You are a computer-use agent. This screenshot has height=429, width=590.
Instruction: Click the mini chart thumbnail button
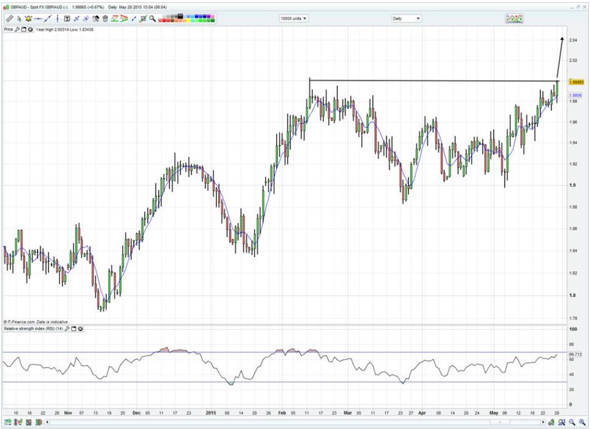click(x=514, y=18)
